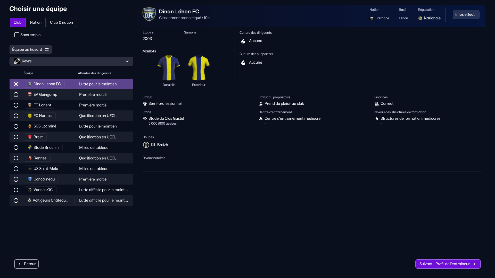Click Qualification en UECL in the FC Nantes row
The width and height of the screenshot is (495, 278).
(98, 116)
